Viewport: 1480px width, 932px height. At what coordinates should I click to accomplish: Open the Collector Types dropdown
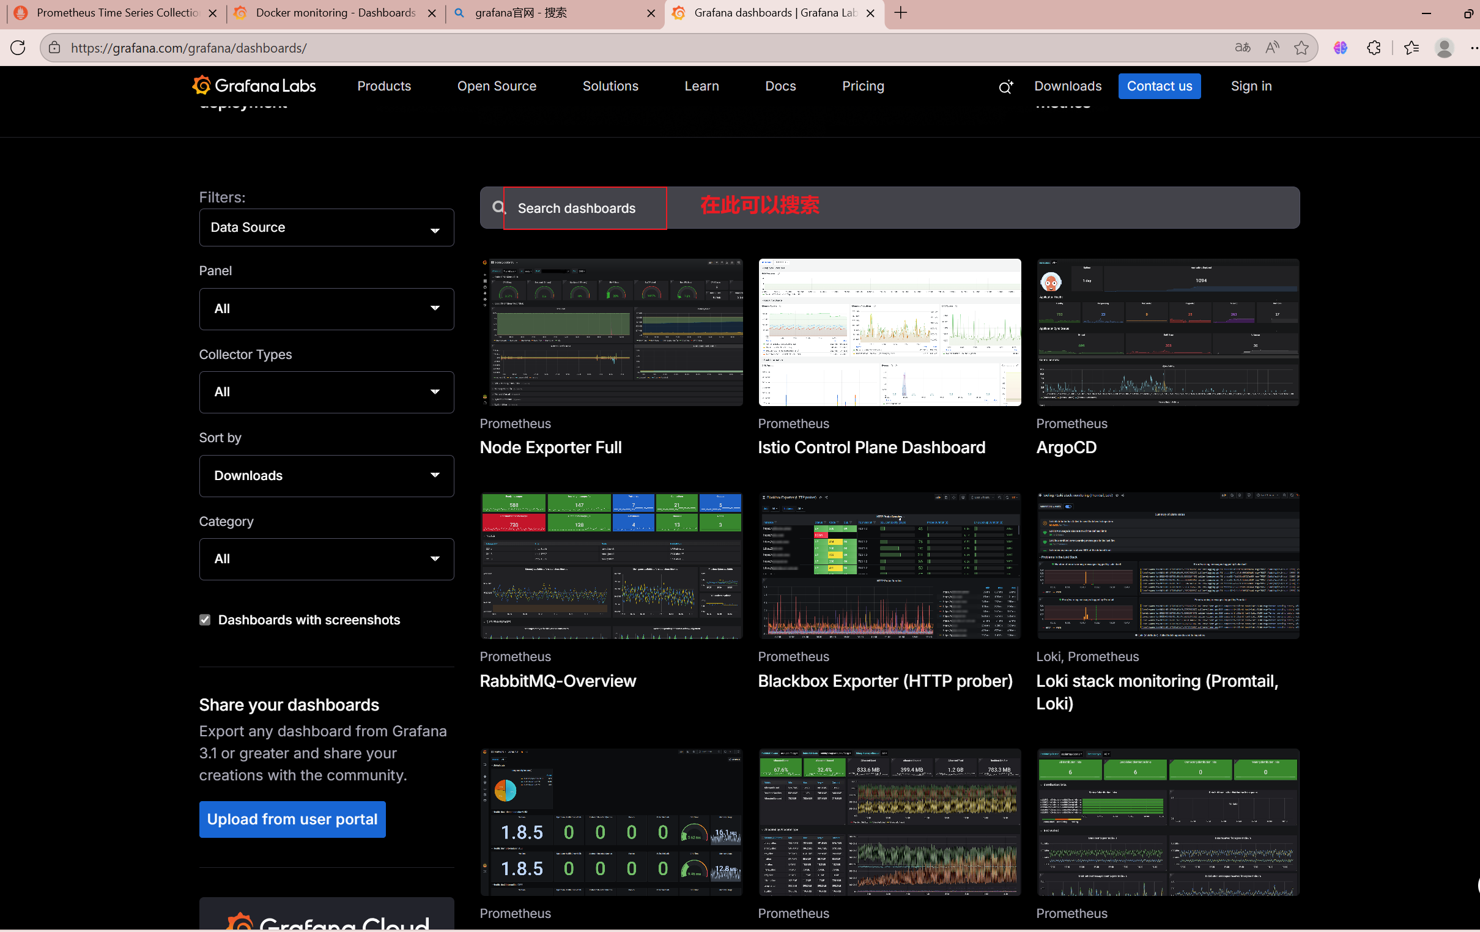pos(327,391)
